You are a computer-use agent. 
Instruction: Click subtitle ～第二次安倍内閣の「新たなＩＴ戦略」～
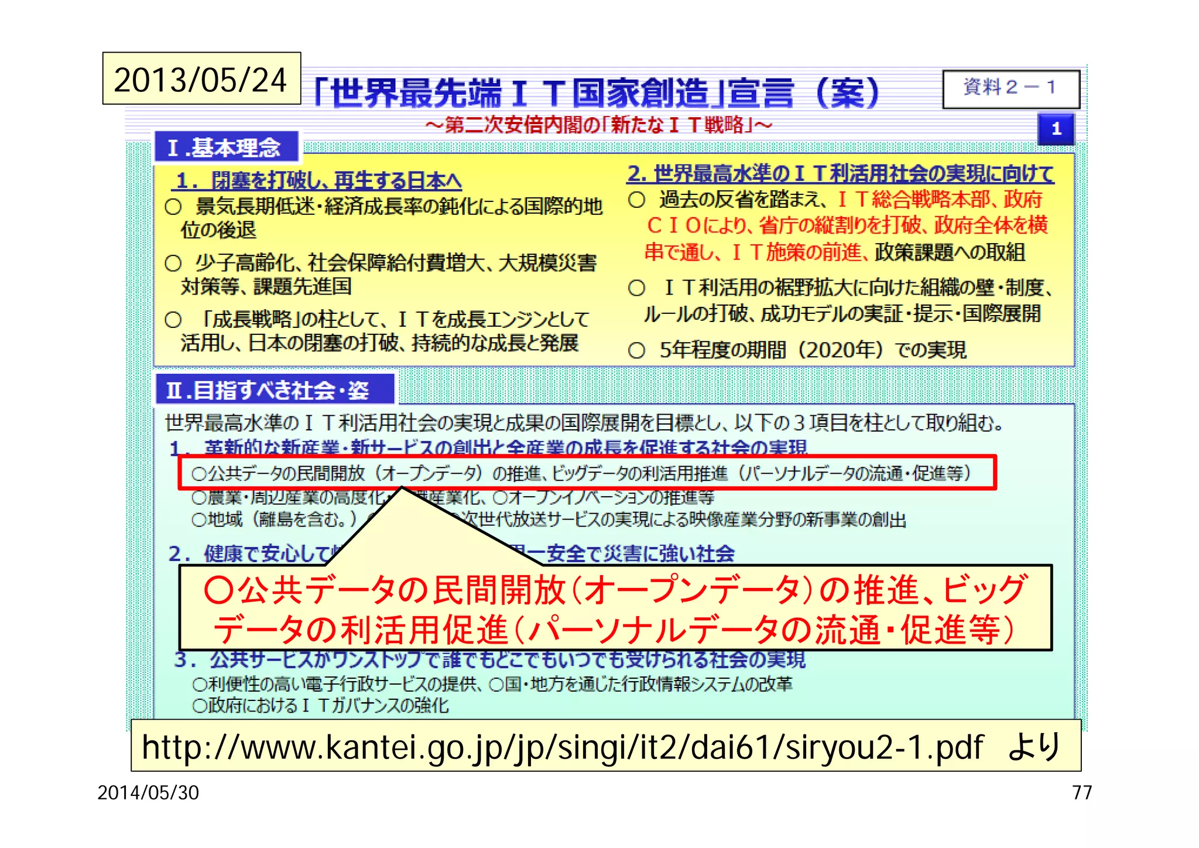point(598,125)
